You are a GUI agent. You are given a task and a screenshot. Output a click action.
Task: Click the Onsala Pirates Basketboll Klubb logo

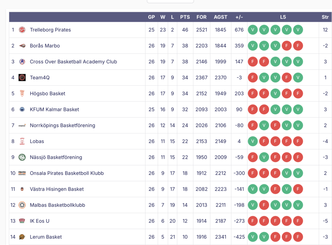(x=22, y=173)
